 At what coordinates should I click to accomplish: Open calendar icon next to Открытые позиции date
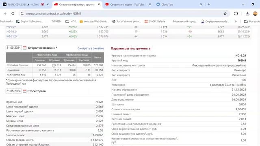(24, 48)
